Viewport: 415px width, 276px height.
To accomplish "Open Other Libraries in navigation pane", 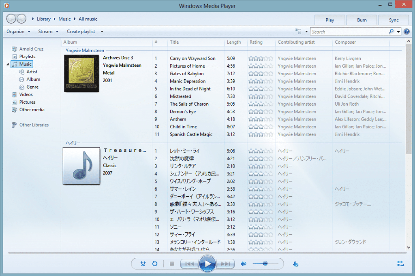I will pos(30,125).
